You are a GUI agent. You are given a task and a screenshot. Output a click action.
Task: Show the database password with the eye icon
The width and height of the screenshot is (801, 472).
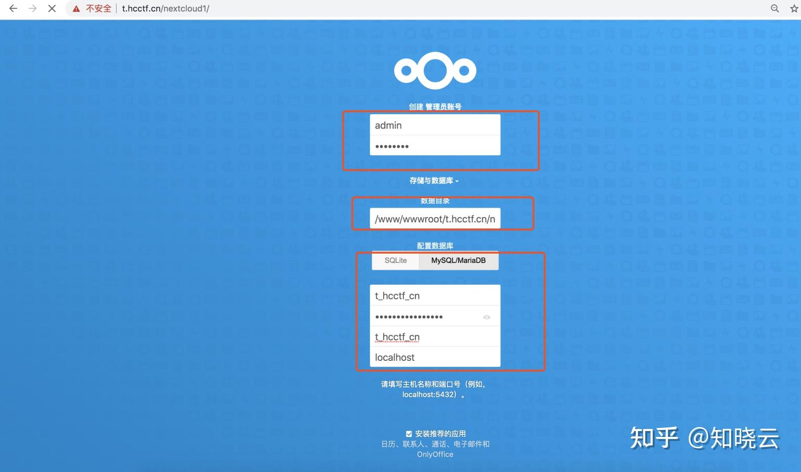487,317
